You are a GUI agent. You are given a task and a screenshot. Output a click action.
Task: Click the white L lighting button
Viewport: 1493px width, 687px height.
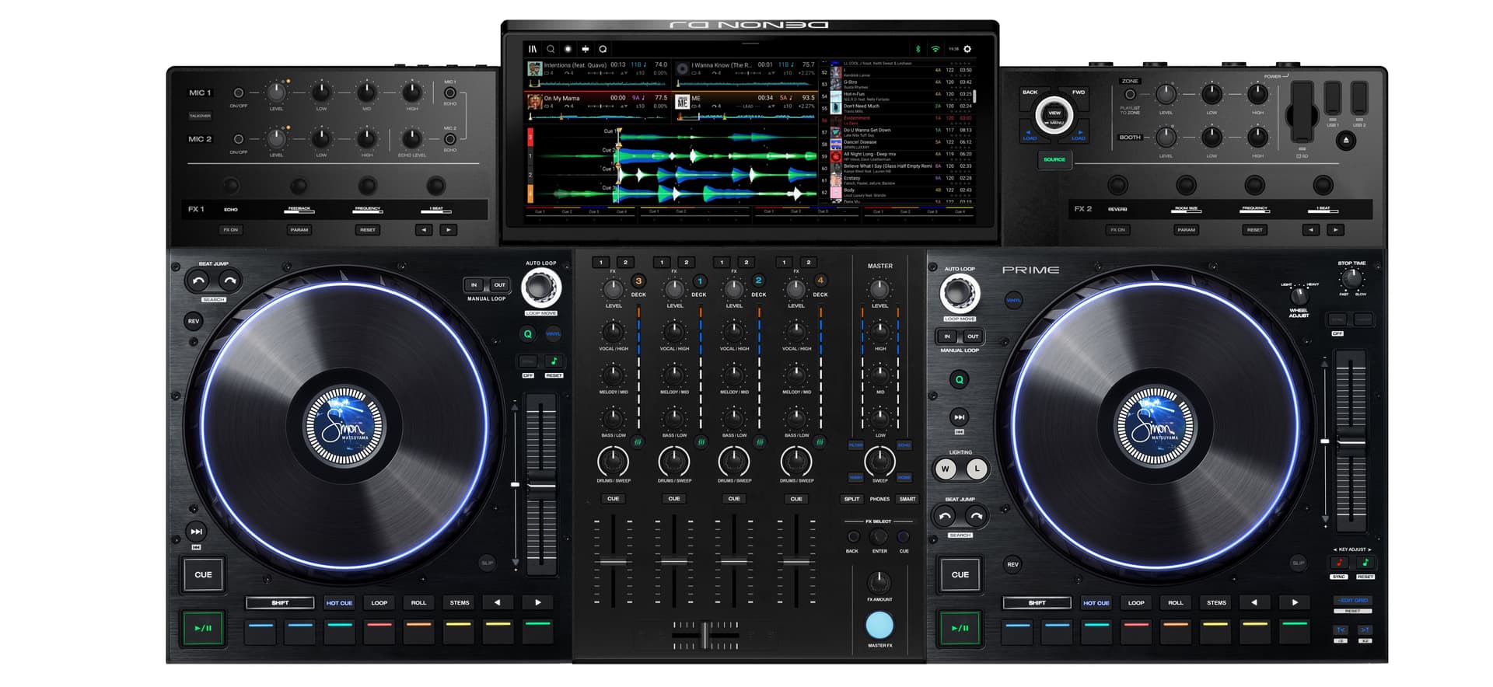[977, 469]
